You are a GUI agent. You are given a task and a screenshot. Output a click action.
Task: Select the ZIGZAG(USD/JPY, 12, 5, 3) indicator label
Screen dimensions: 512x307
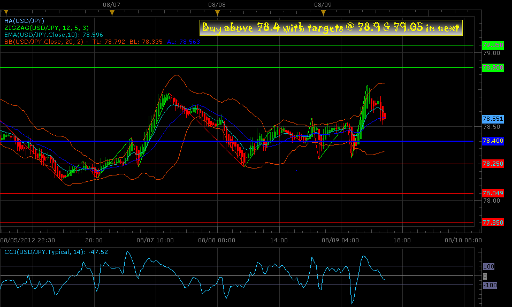47,28
